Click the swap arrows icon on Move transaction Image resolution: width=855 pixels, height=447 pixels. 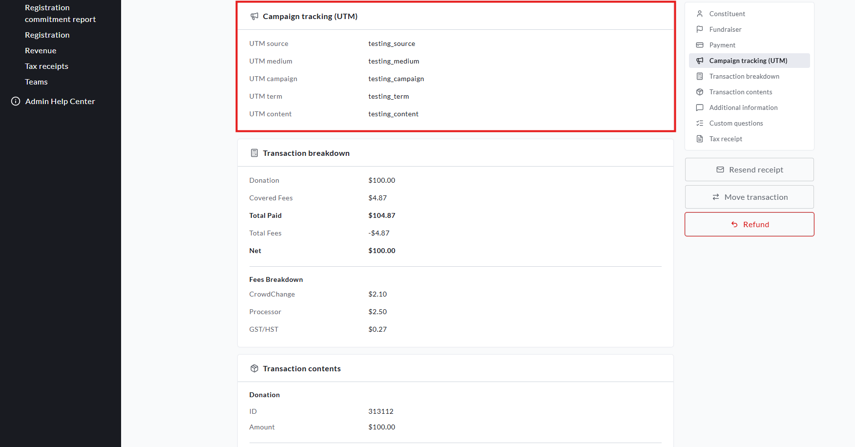tap(716, 197)
